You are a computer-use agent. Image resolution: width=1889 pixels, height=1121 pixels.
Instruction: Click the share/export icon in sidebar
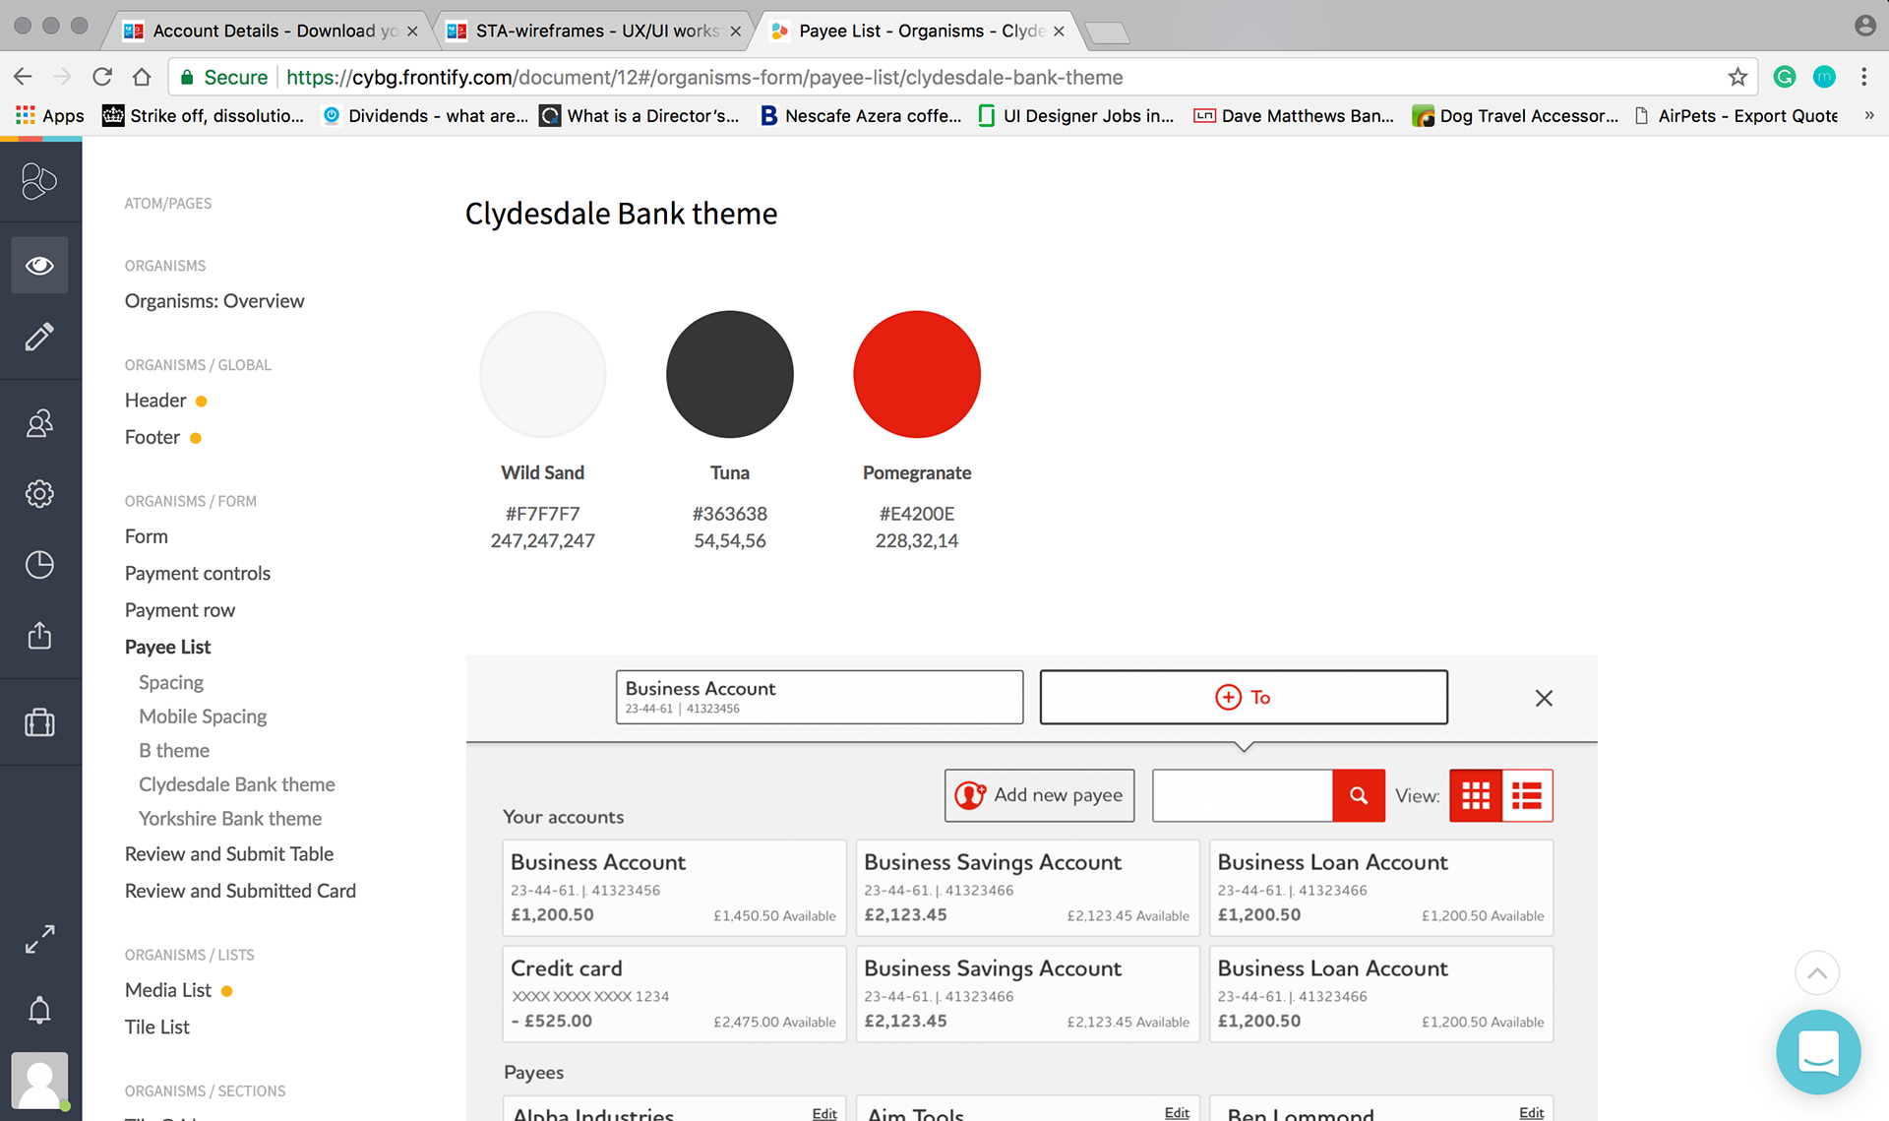click(39, 635)
